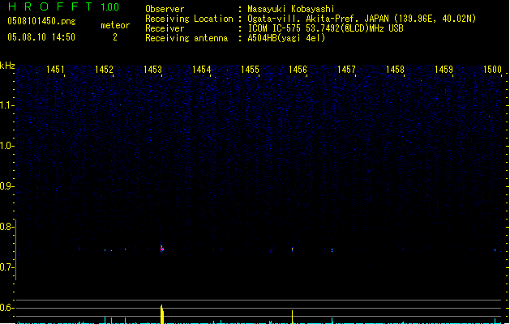The image size is (510, 324).
Task: Click the 0.8 kHz frequency axis label
Action: pos(6,227)
